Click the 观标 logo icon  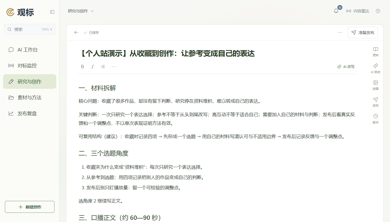10,12
